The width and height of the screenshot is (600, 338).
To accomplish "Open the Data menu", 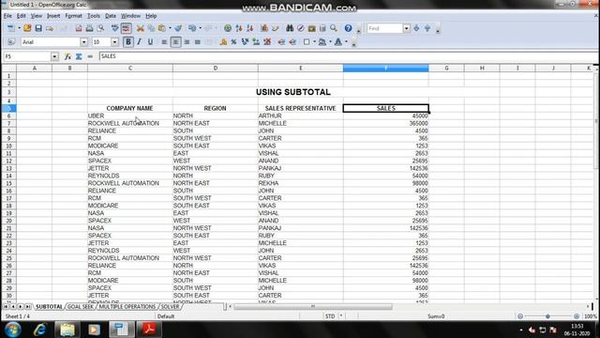I will pyautogui.click(x=111, y=16).
